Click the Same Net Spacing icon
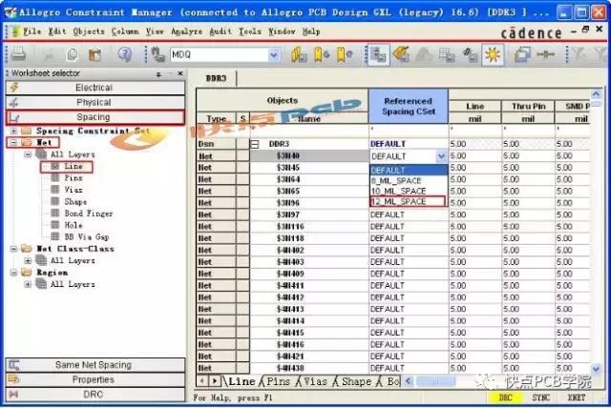Viewport: 611px width, 408px height. (14, 365)
